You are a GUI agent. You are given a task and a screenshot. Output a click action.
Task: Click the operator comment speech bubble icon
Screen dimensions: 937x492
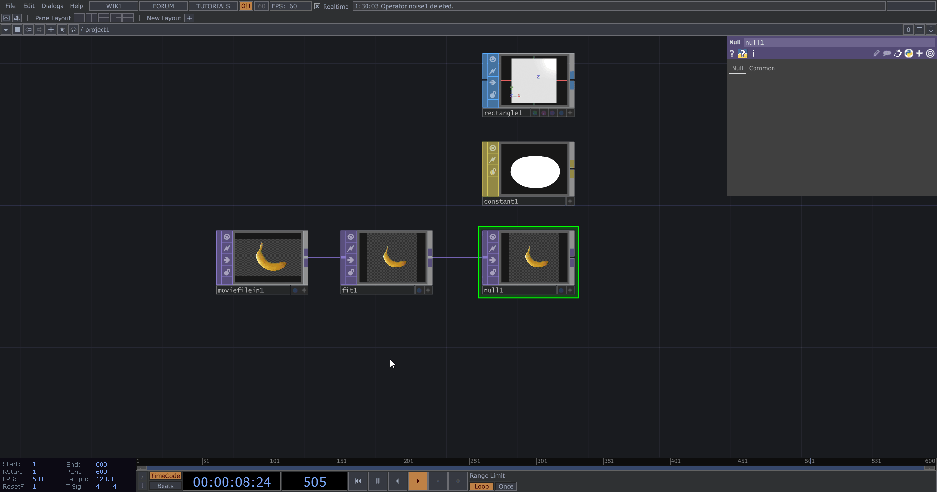[x=887, y=54]
